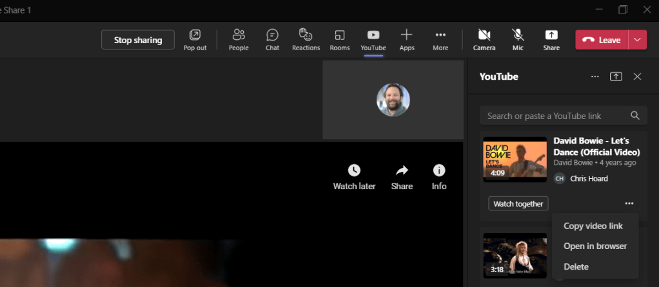The height and width of the screenshot is (287, 659).
Task: Open the Reactions menu
Action: pyautogui.click(x=306, y=39)
